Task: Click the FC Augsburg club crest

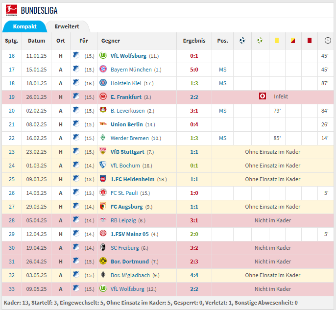Action: pos(103,206)
